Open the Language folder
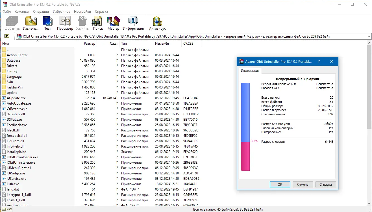 click(x=15, y=76)
